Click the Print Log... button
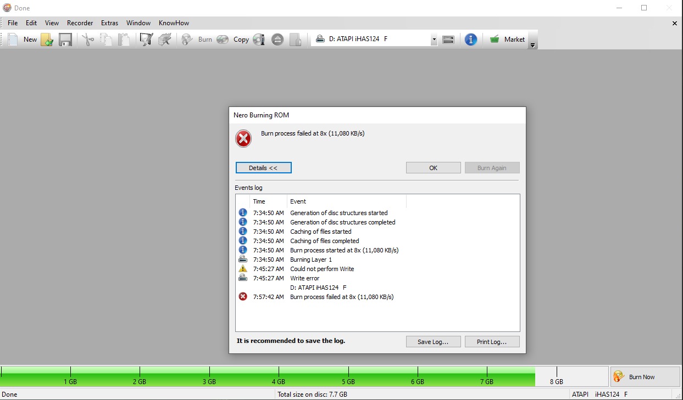The width and height of the screenshot is (683, 400). pos(492,342)
